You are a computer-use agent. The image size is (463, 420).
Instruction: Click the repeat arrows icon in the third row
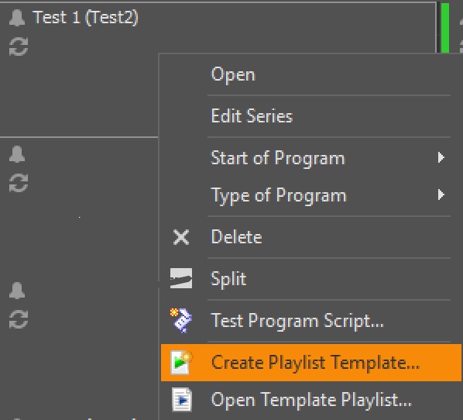click(19, 319)
